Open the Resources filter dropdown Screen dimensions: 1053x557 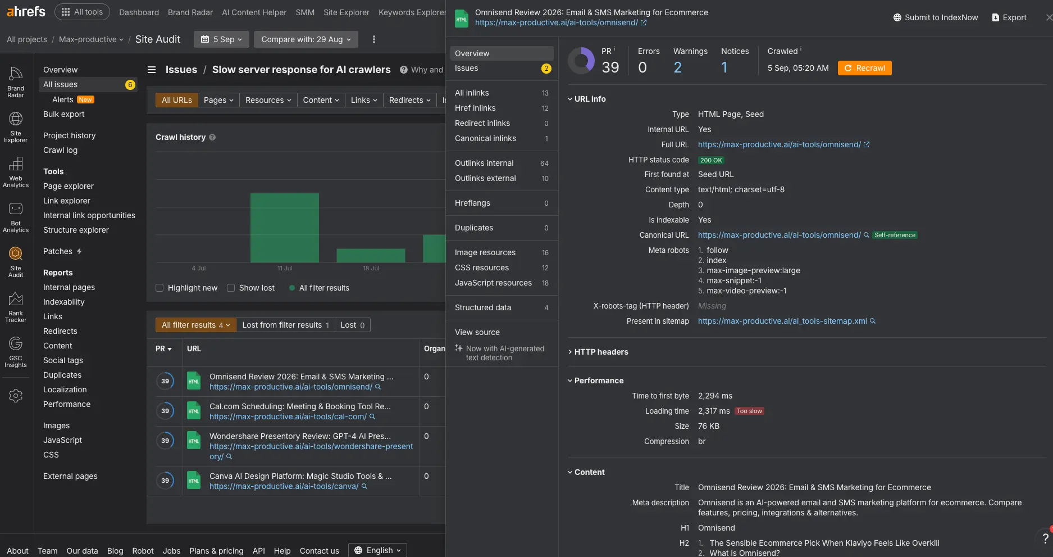(x=268, y=100)
